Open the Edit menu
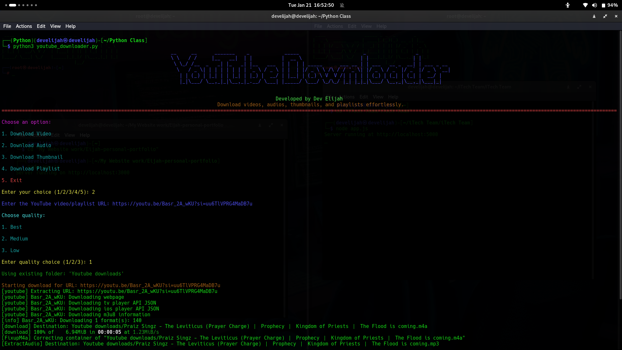622x350 pixels. tap(41, 26)
